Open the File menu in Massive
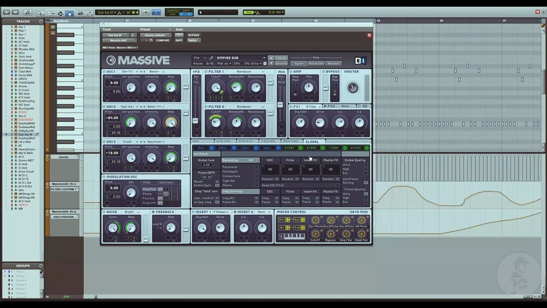This screenshot has width=547, height=308. click(199, 58)
